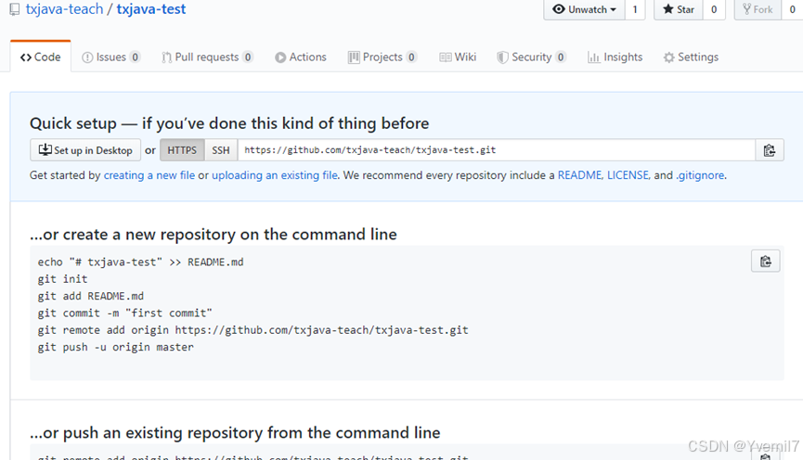
Task: Click the Insights graph icon
Action: pyautogui.click(x=593, y=57)
